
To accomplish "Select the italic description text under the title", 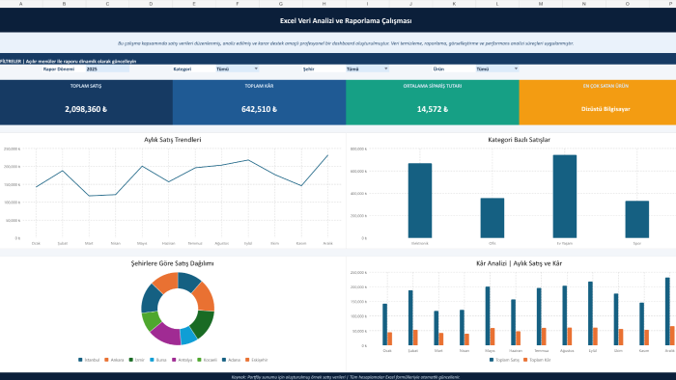I will pos(346,43).
